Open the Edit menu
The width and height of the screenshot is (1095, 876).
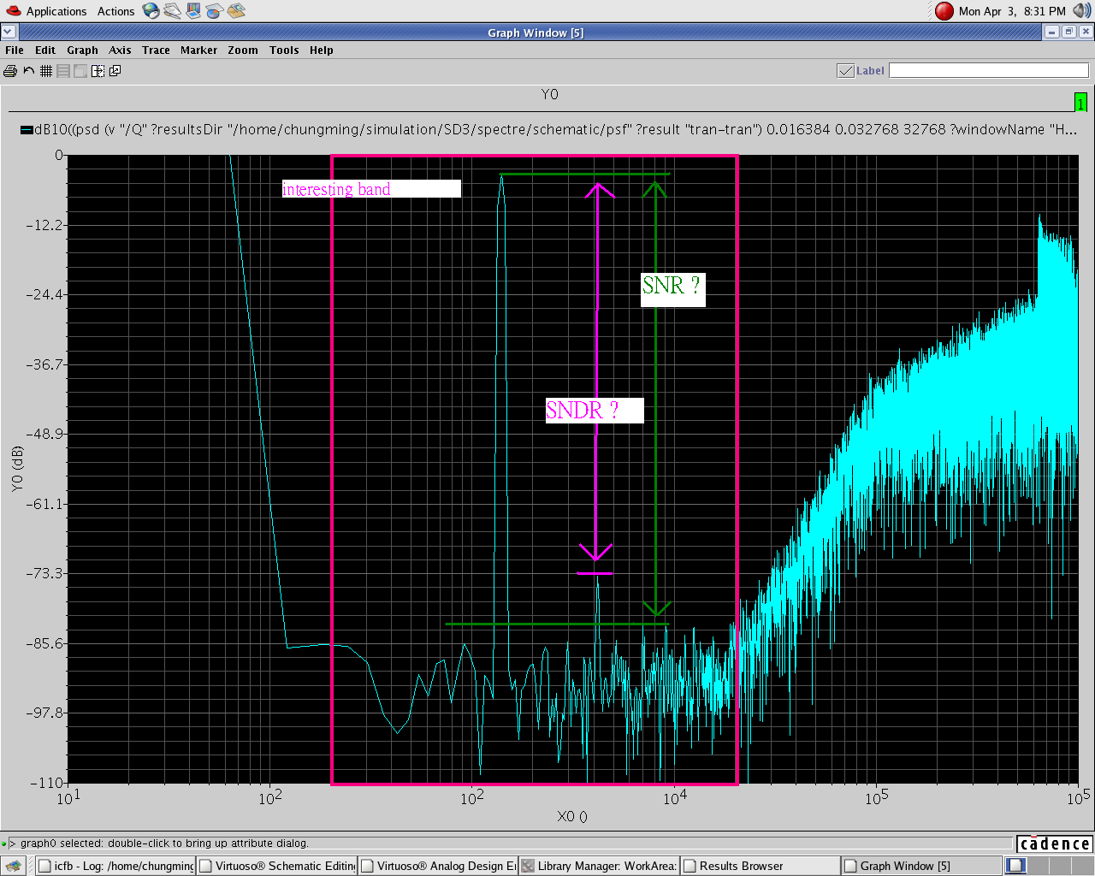tap(45, 50)
